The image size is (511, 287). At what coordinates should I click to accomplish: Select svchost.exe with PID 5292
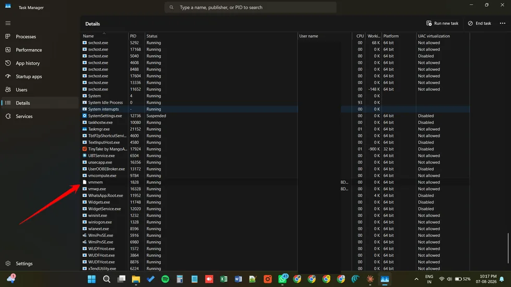275,43
